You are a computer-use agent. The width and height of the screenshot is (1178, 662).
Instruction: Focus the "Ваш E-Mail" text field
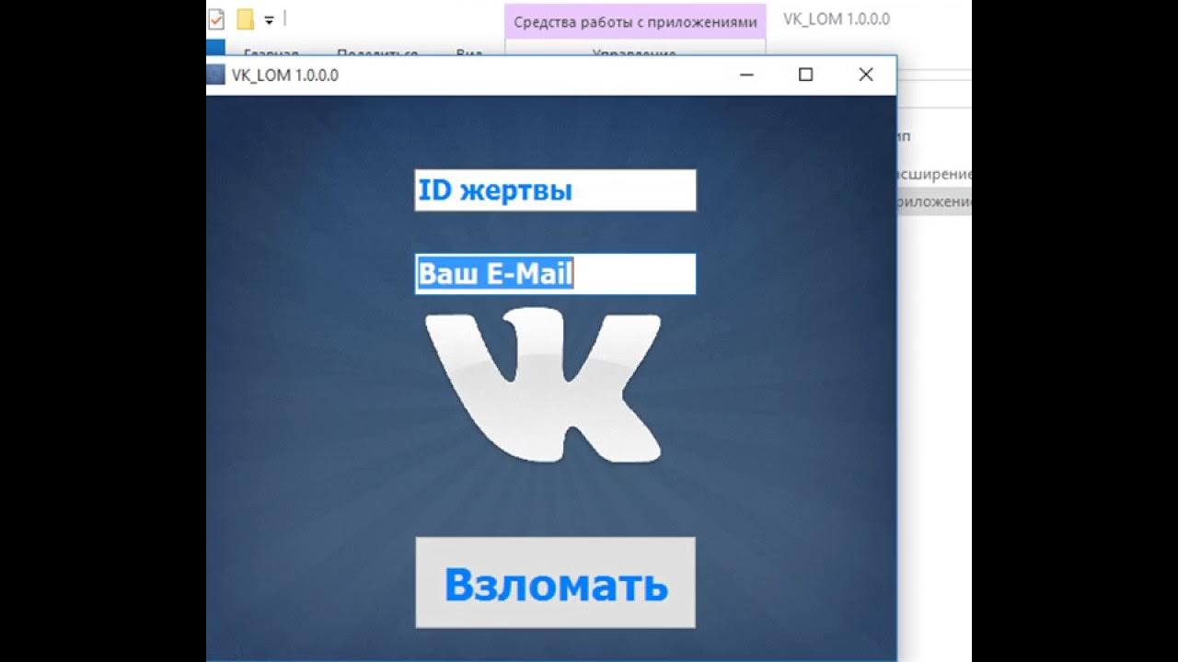[555, 274]
